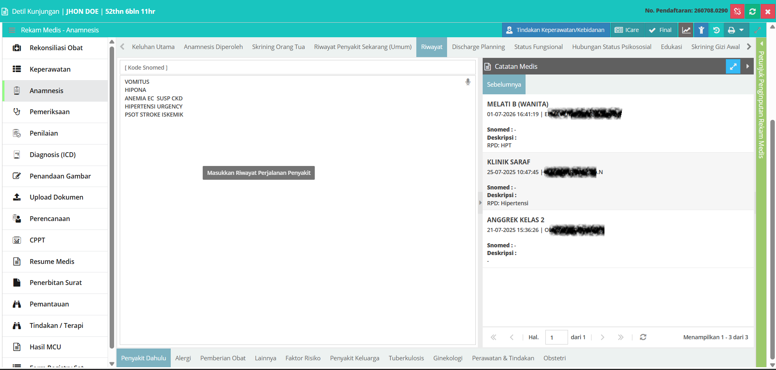
Task: Open the print dropdown menu
Action: click(x=736, y=30)
